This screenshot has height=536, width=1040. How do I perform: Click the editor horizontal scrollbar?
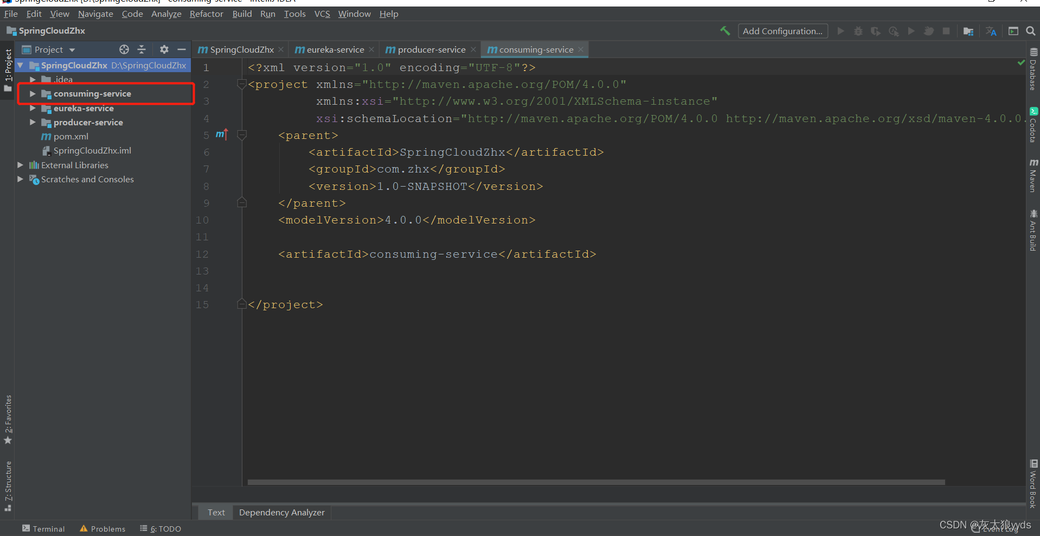(596, 482)
